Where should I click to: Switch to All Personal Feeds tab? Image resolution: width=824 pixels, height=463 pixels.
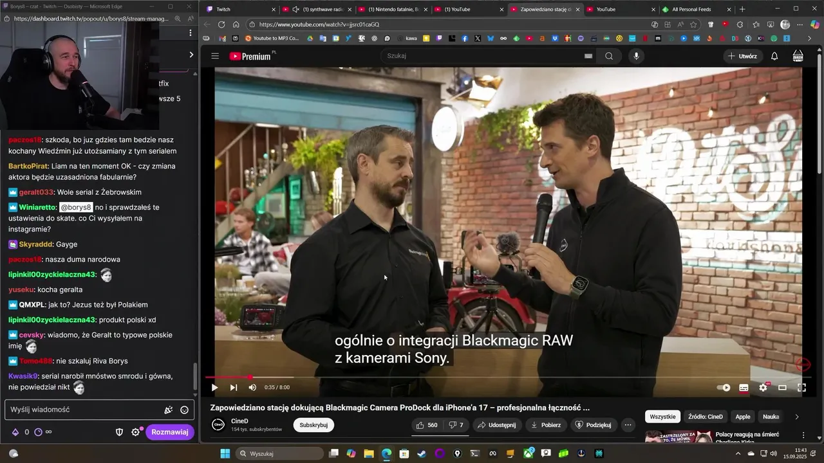pyautogui.click(x=697, y=9)
